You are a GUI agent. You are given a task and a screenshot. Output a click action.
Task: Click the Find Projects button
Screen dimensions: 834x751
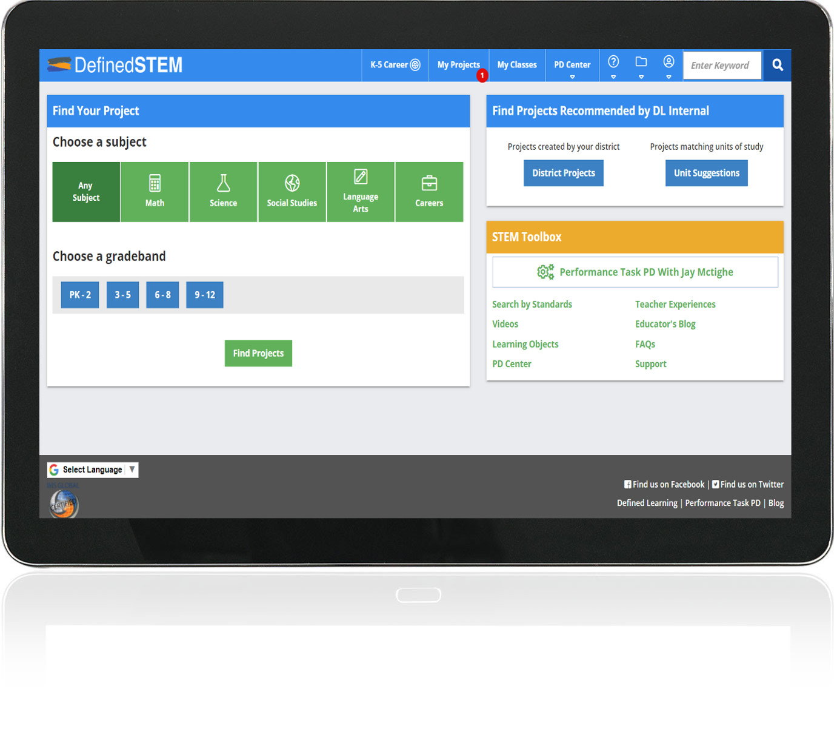pos(258,353)
